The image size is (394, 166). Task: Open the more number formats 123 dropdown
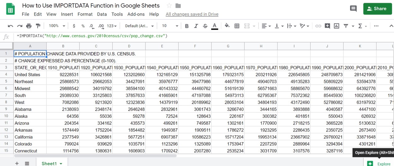(112, 26)
